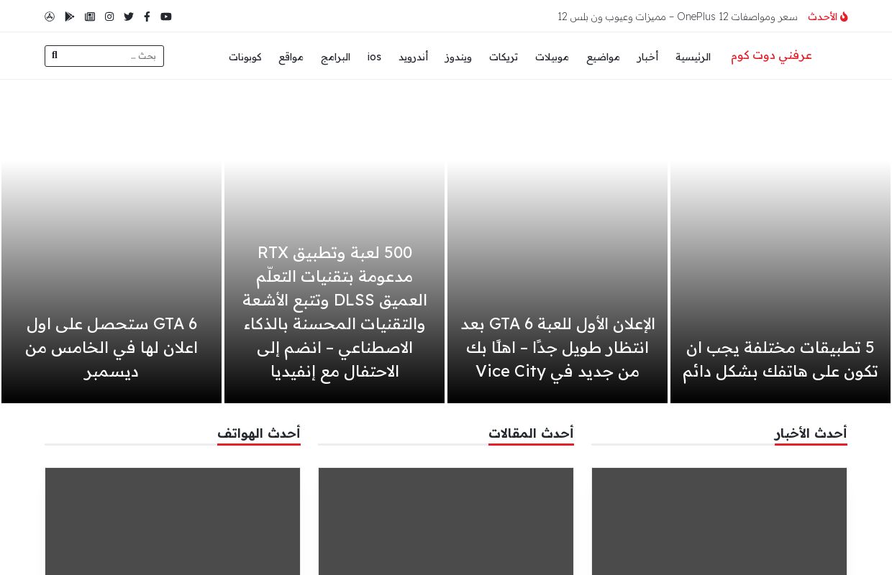
Task: Open GTA 6 ستحصل على اول اعلان article
Action: pyautogui.click(x=111, y=348)
